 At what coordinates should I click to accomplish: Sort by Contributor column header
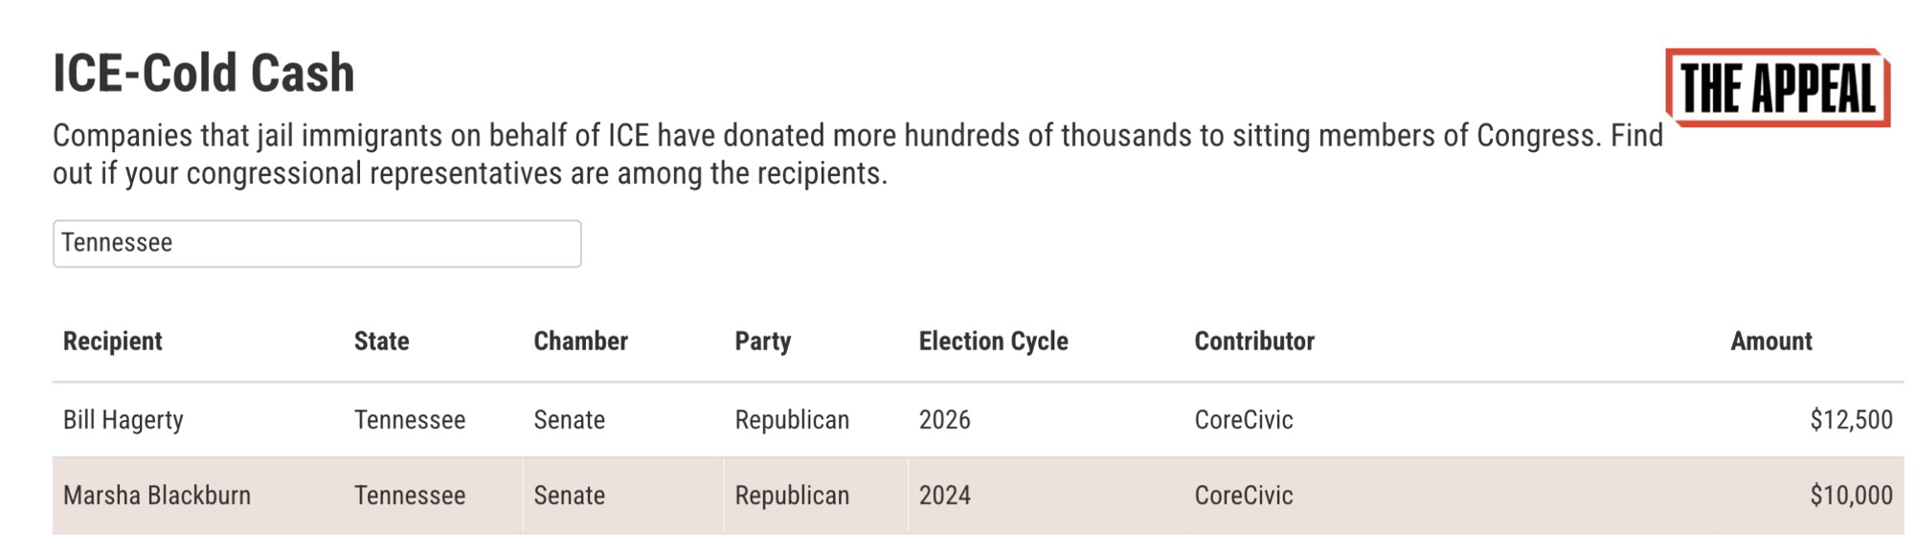1254,342
